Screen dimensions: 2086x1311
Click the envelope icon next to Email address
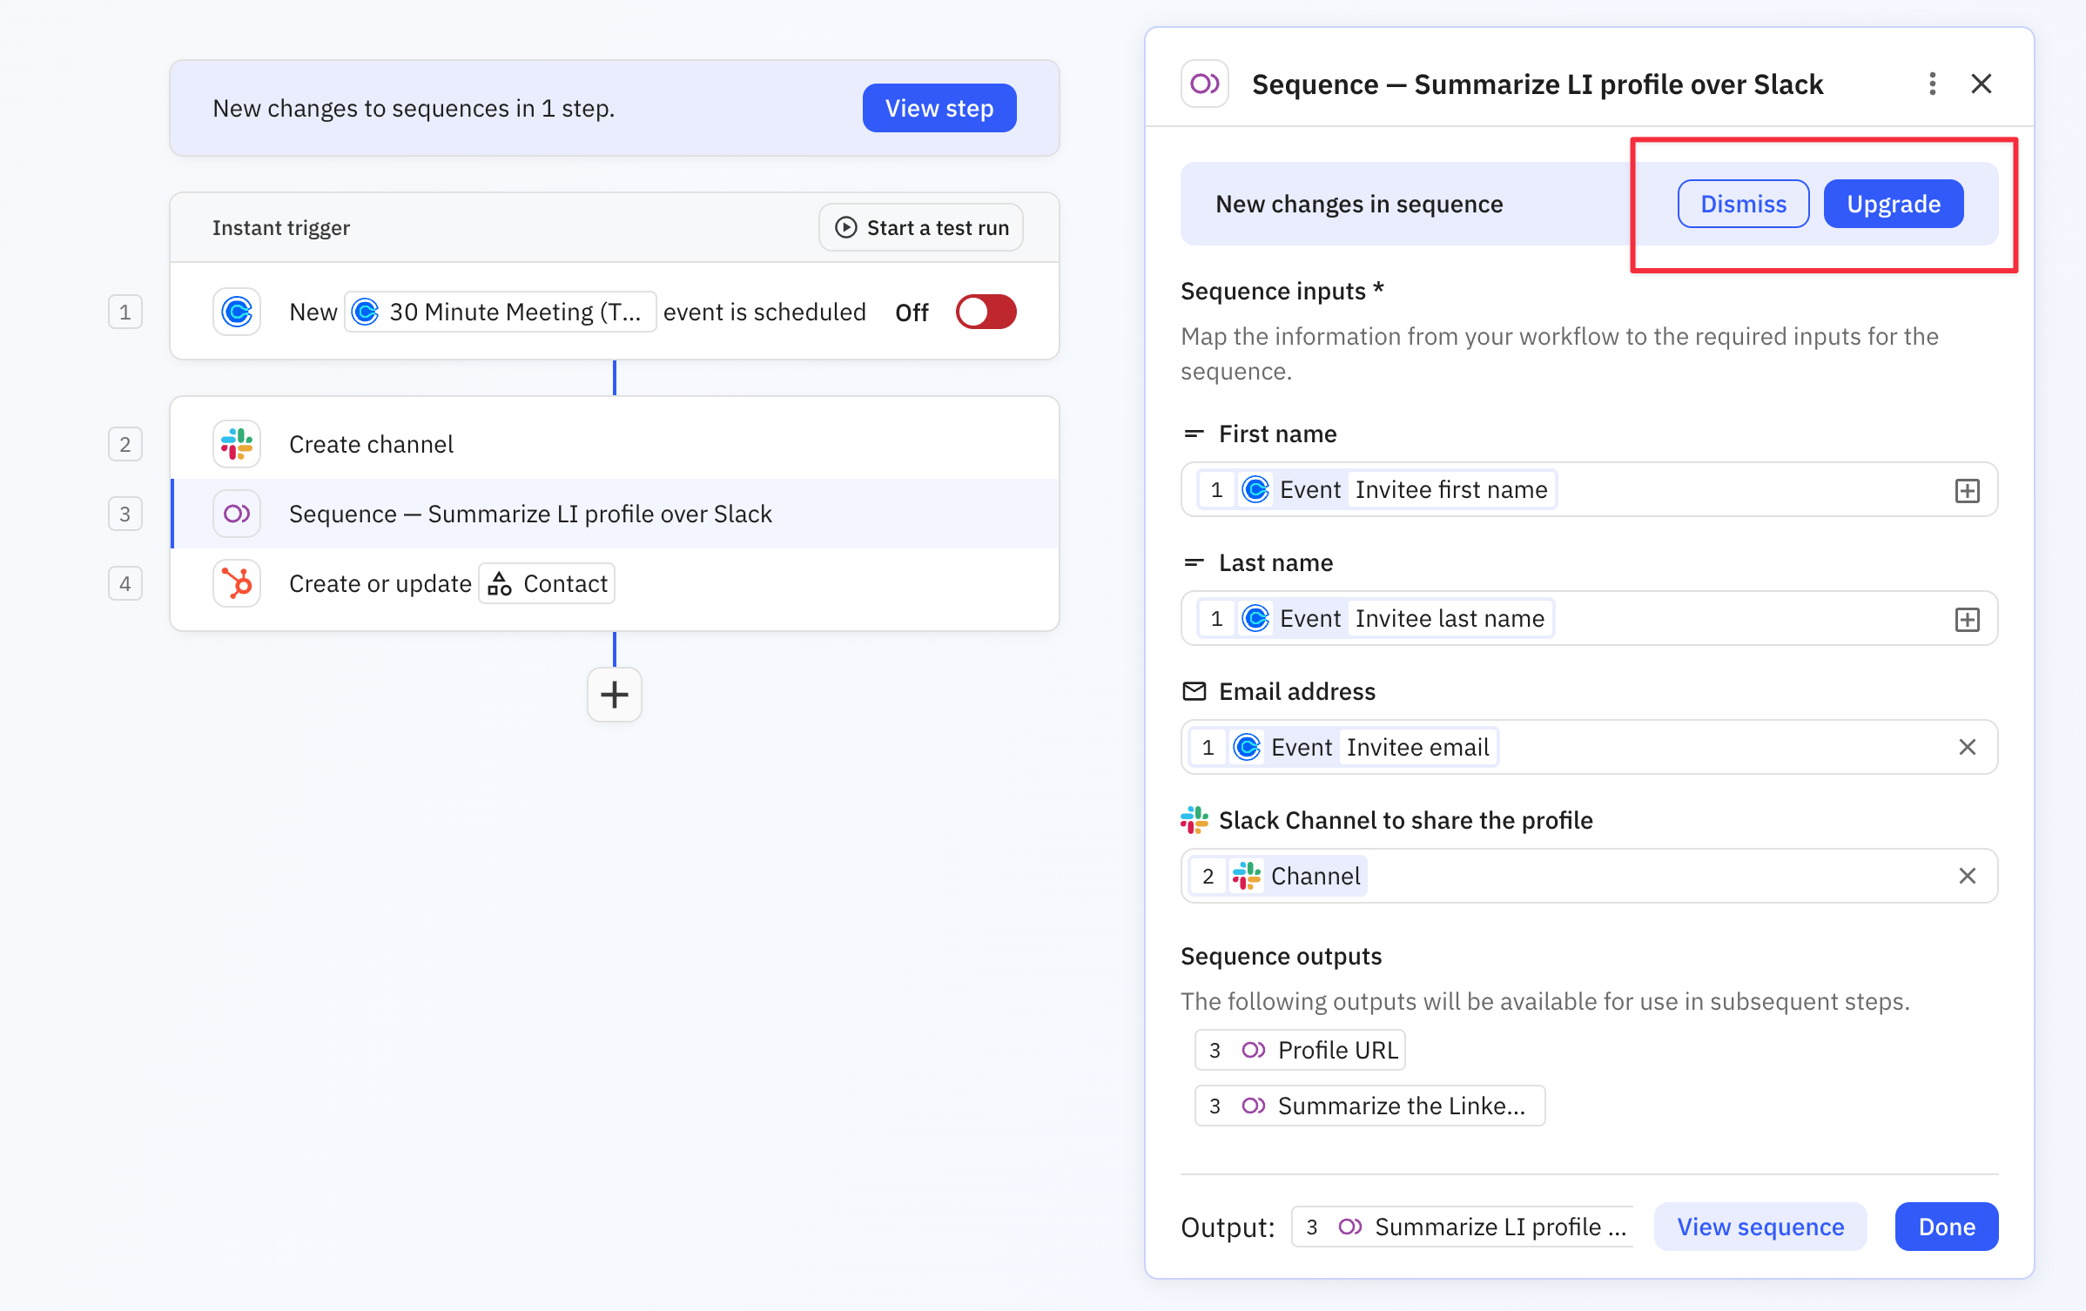[1194, 690]
